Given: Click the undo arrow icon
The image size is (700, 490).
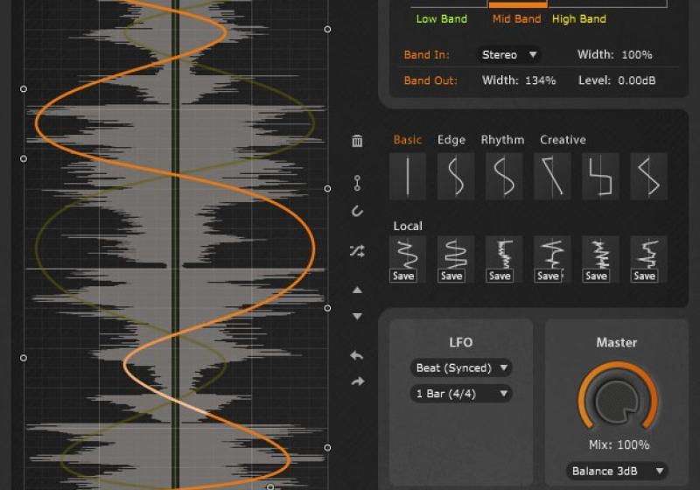Looking at the screenshot, I should (x=357, y=355).
